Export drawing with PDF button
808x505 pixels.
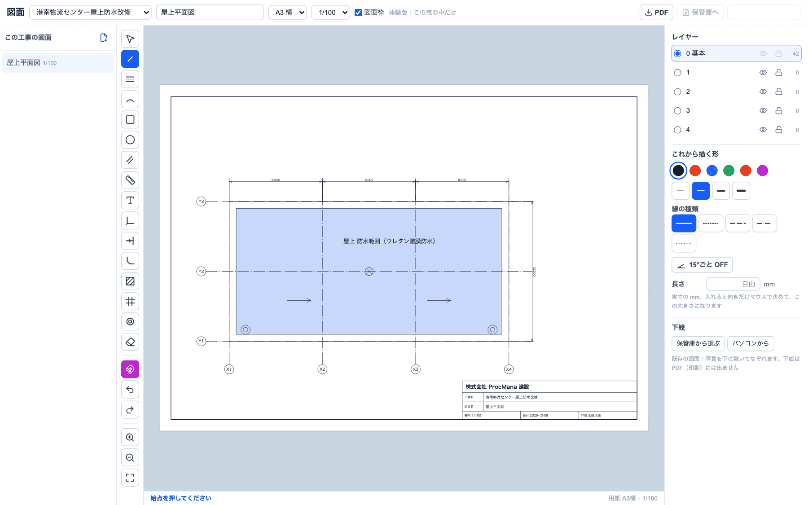point(656,13)
